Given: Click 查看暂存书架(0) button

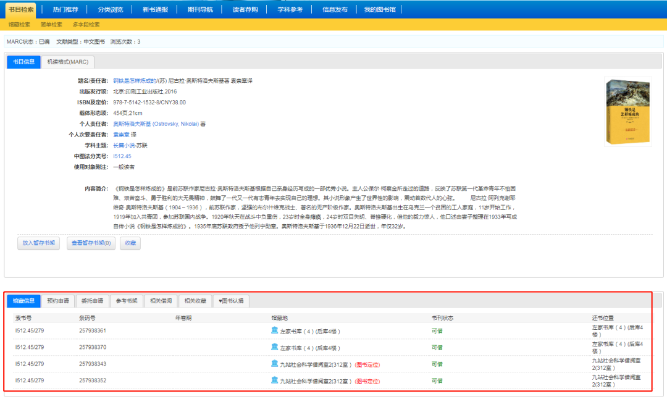Looking at the screenshot, I should (x=91, y=243).
